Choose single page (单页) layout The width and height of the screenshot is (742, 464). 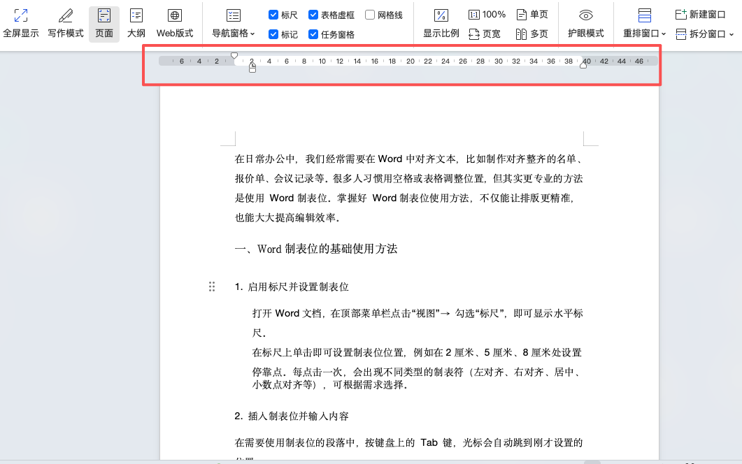click(x=531, y=15)
